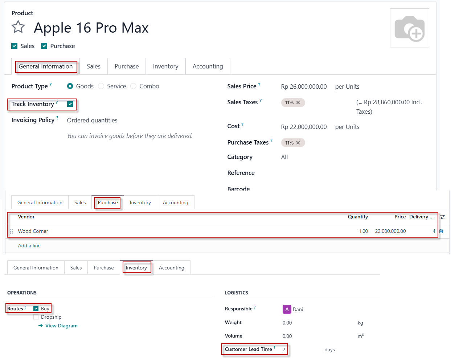
Task: Enable the Dropship route checkbox
Action: [x=36, y=317]
